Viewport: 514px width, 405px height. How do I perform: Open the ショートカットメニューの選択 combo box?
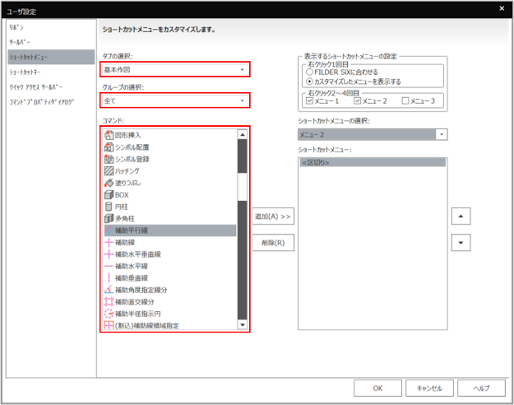tap(373, 134)
